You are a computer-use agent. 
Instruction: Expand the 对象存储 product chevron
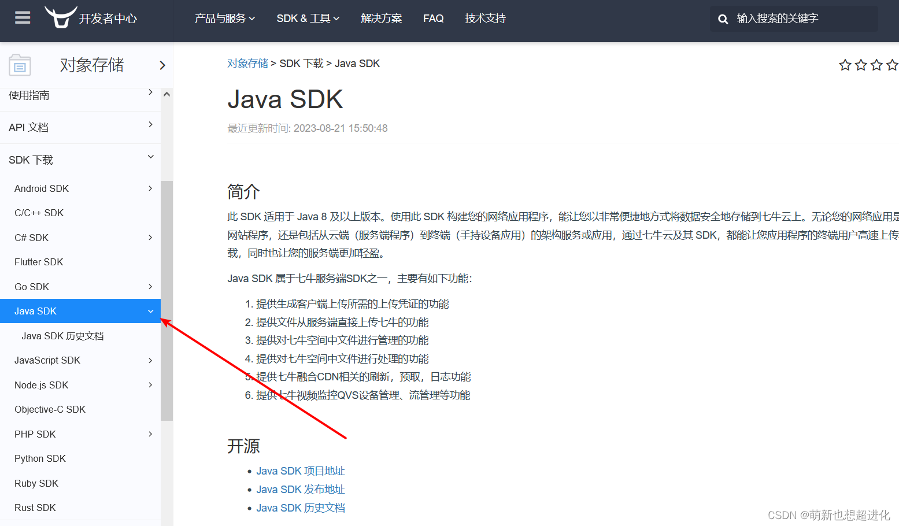(x=162, y=65)
